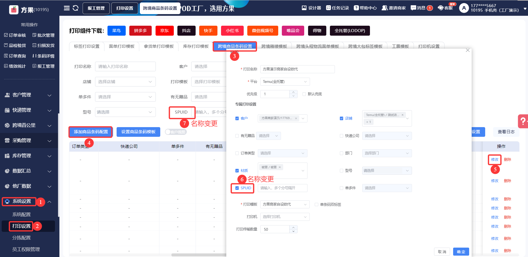Enable the 单条码双标签 checkbox
This screenshot has width=528, height=257.
coord(316,204)
